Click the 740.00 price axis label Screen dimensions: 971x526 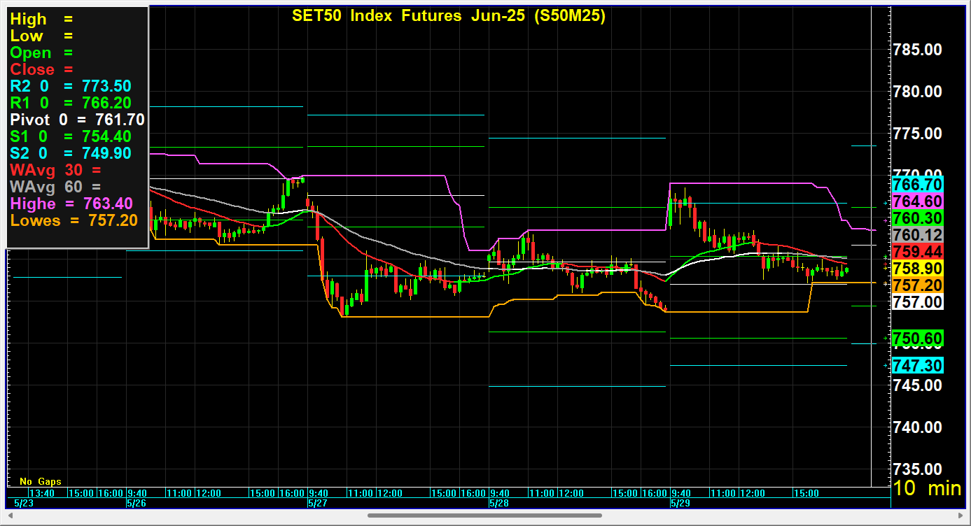coord(917,427)
